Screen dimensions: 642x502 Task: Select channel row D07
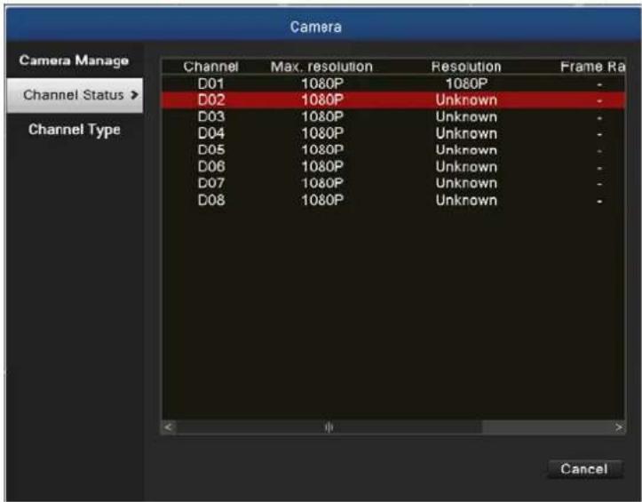[393, 183]
